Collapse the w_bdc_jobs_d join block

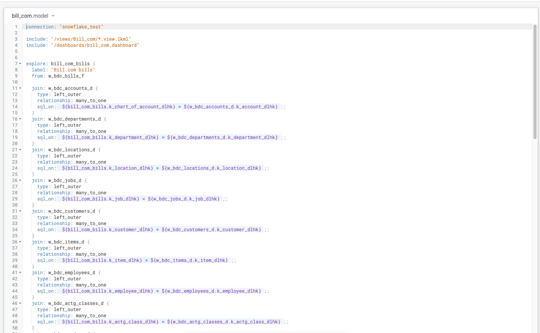[20, 181]
